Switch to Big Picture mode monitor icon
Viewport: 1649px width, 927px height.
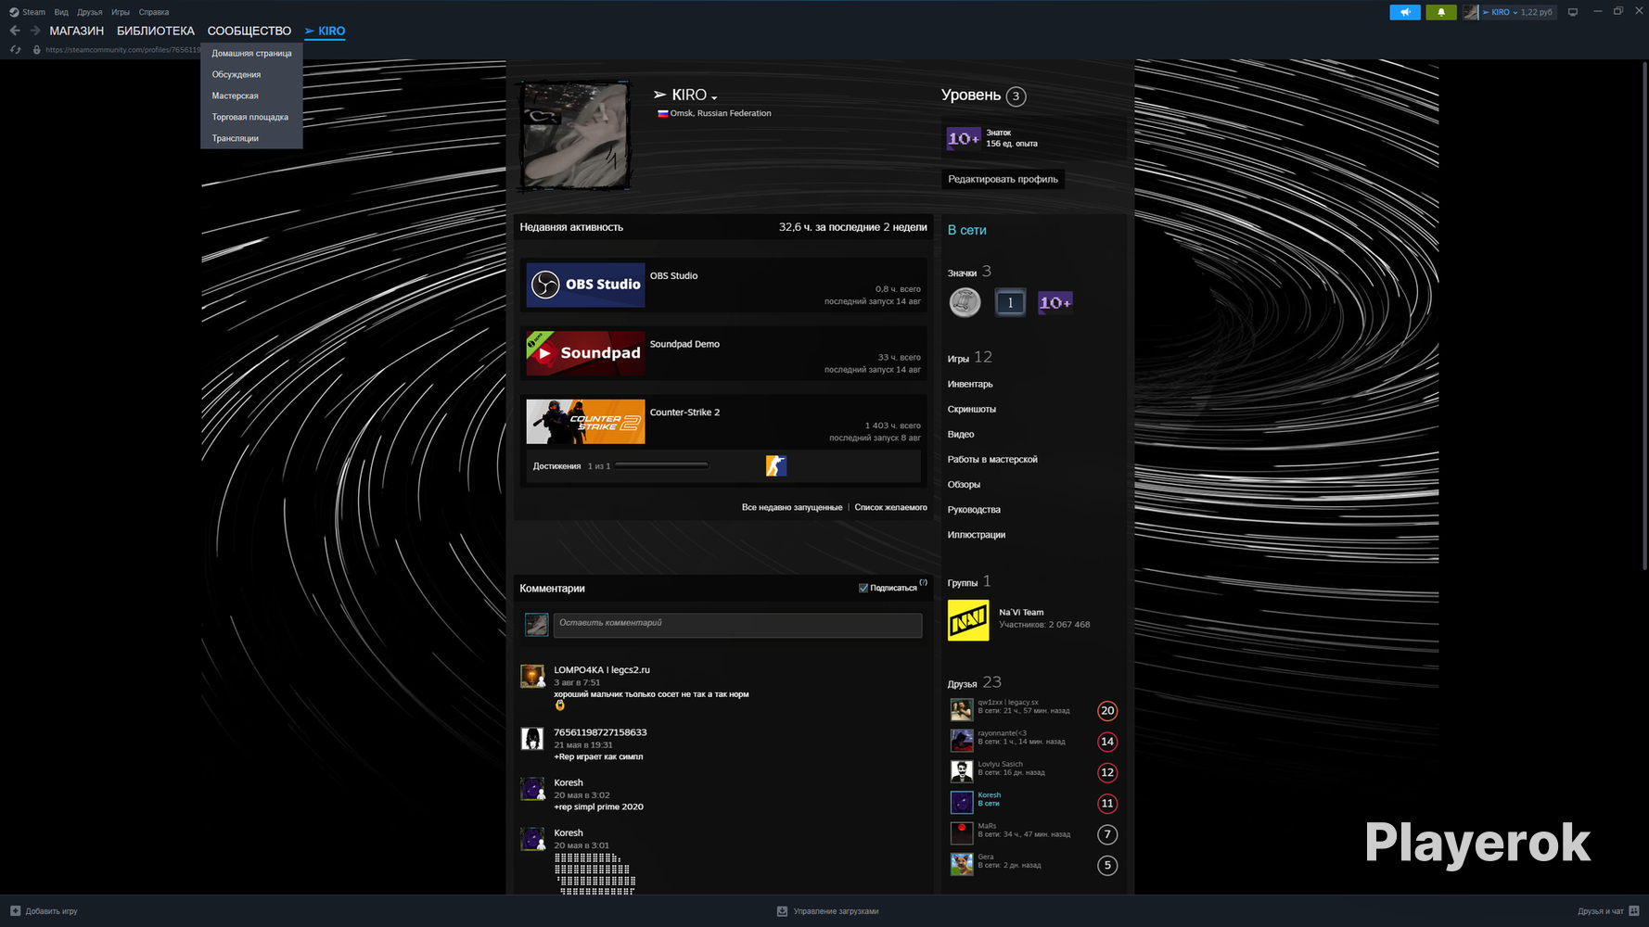tap(1573, 12)
